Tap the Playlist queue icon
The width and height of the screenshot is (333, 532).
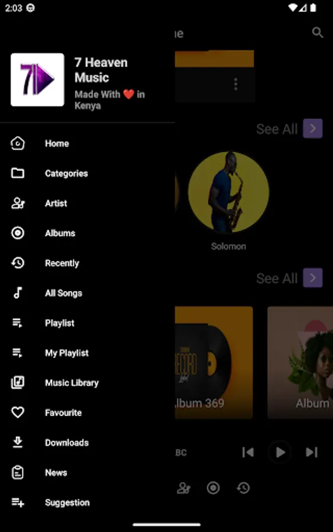(x=18, y=323)
